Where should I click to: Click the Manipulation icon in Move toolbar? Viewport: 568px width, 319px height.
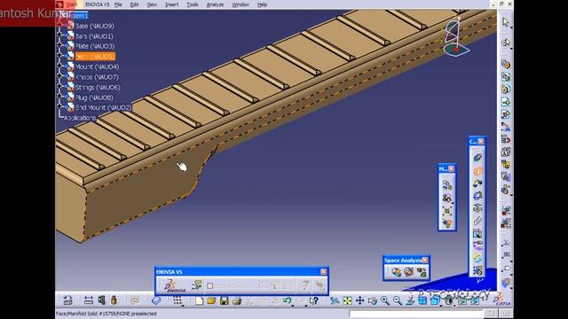click(x=446, y=185)
